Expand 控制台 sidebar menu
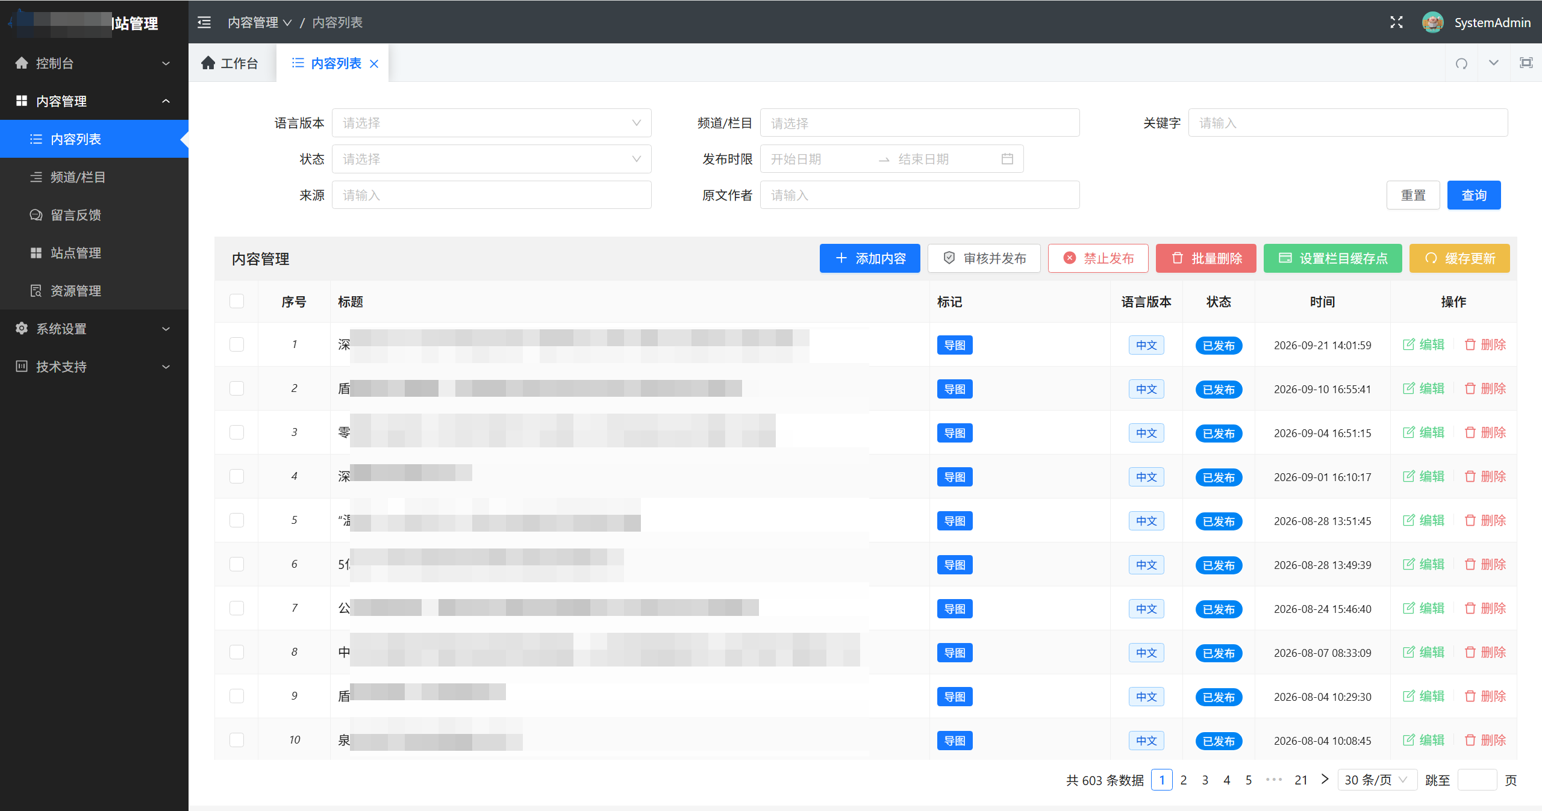The height and width of the screenshot is (811, 1542). 94,63
